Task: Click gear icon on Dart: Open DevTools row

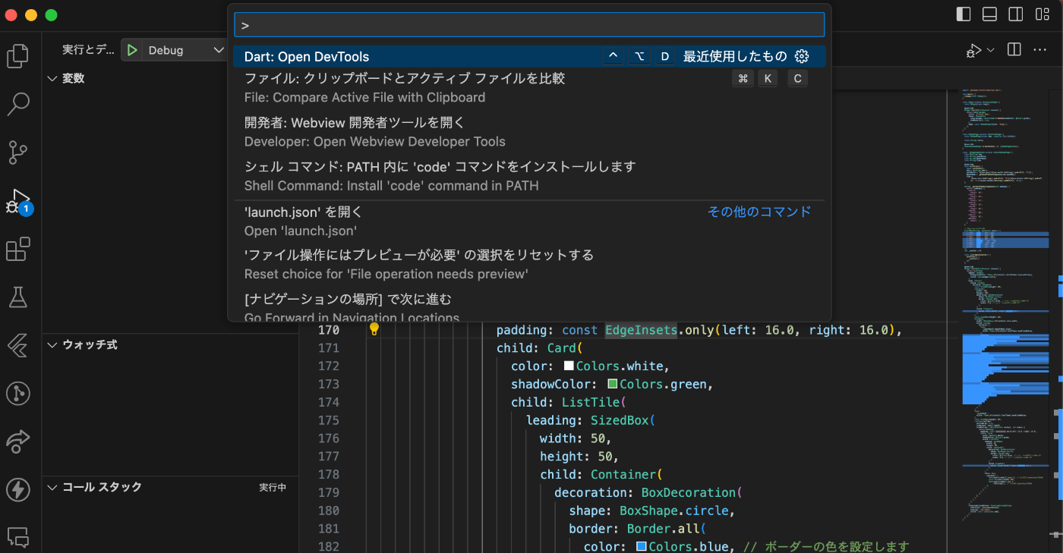Action: tap(802, 56)
